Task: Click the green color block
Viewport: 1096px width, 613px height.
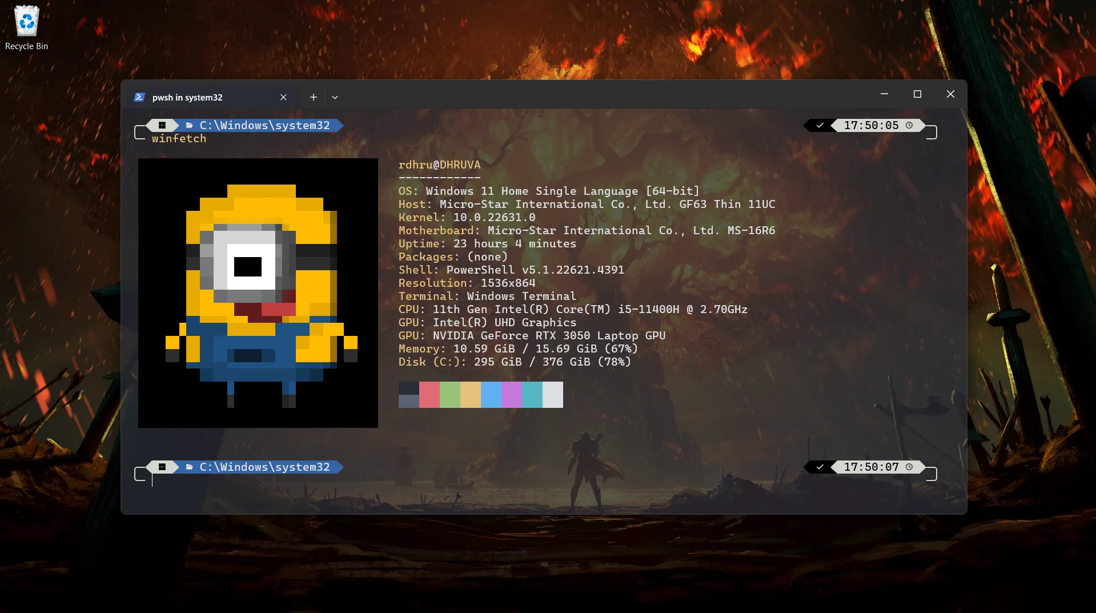Action: (x=450, y=395)
